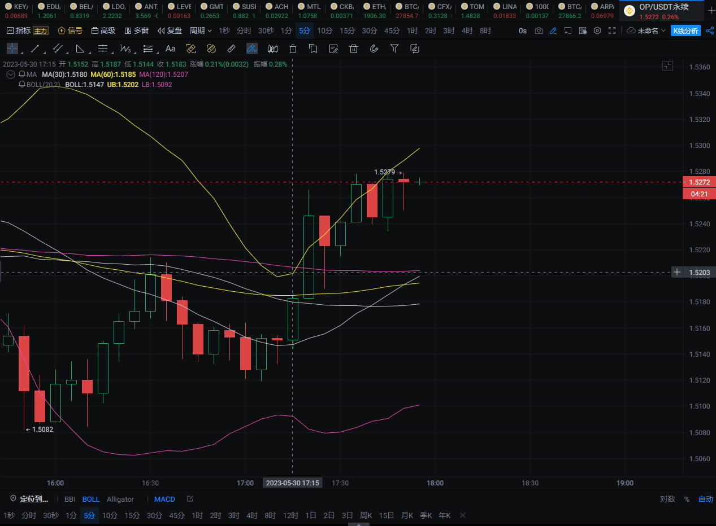
Task: Toggle the blue pencil drawing mode icon
Action: (553, 30)
